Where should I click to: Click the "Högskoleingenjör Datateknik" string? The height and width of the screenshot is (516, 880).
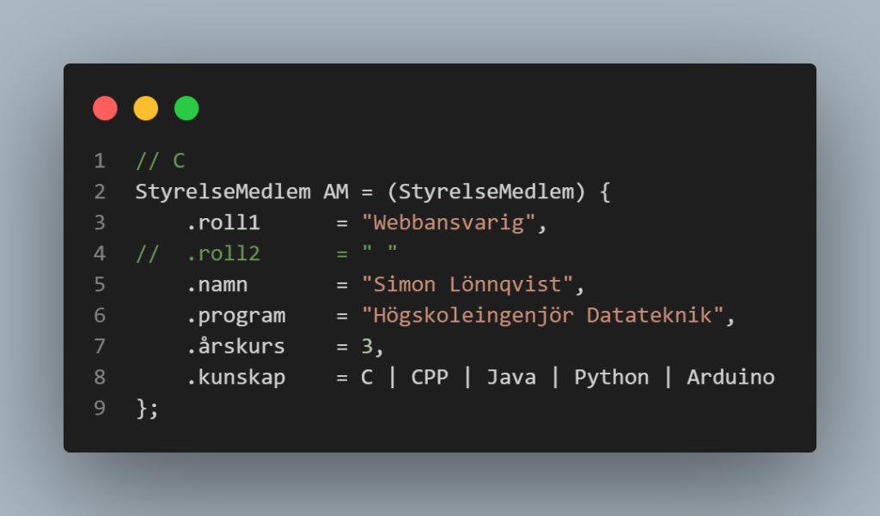(543, 315)
